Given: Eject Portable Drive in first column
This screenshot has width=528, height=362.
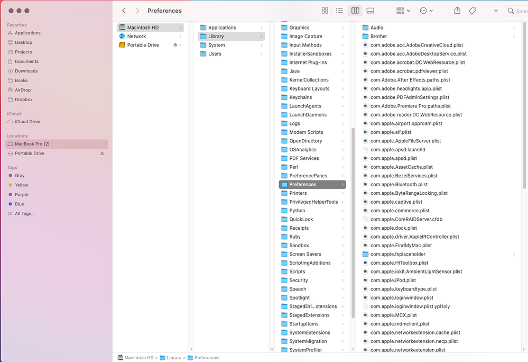Looking at the screenshot, I should (x=175, y=45).
